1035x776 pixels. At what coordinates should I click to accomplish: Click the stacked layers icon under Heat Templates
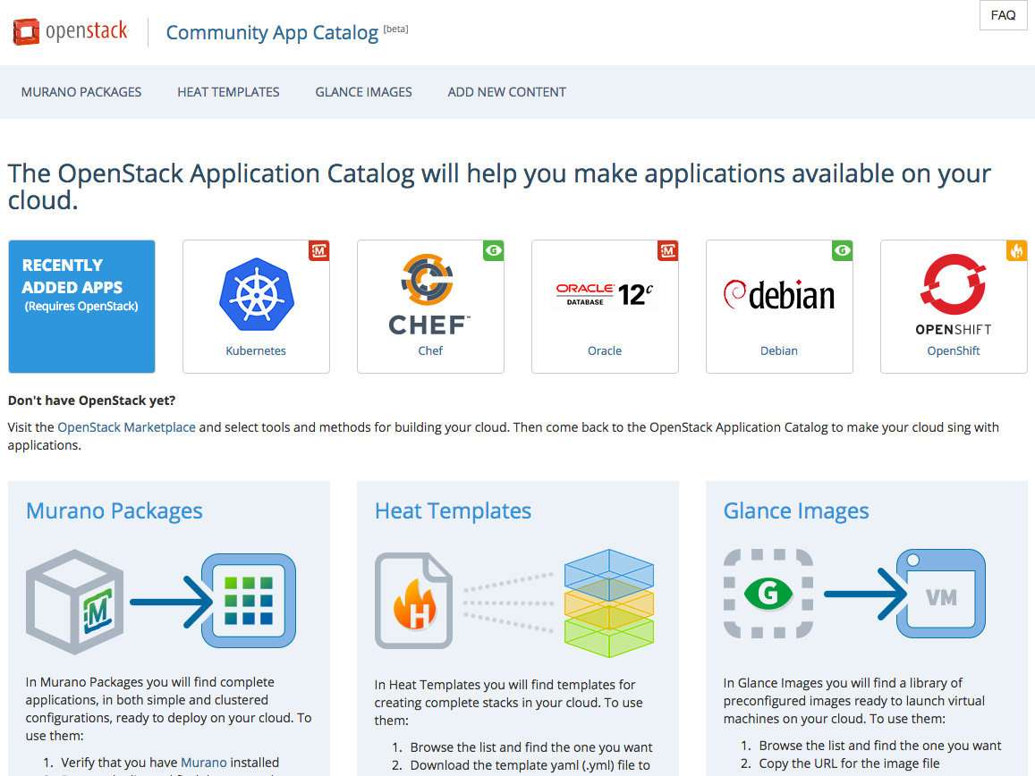coord(608,603)
